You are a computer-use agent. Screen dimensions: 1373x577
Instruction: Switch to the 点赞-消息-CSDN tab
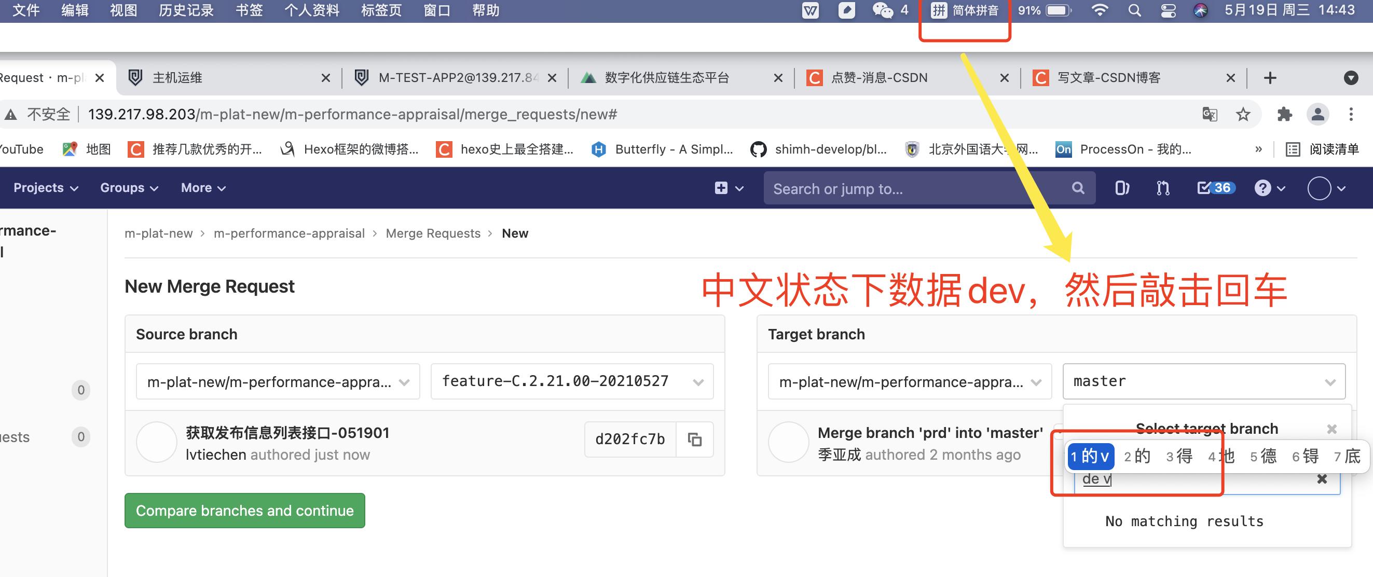click(x=908, y=78)
